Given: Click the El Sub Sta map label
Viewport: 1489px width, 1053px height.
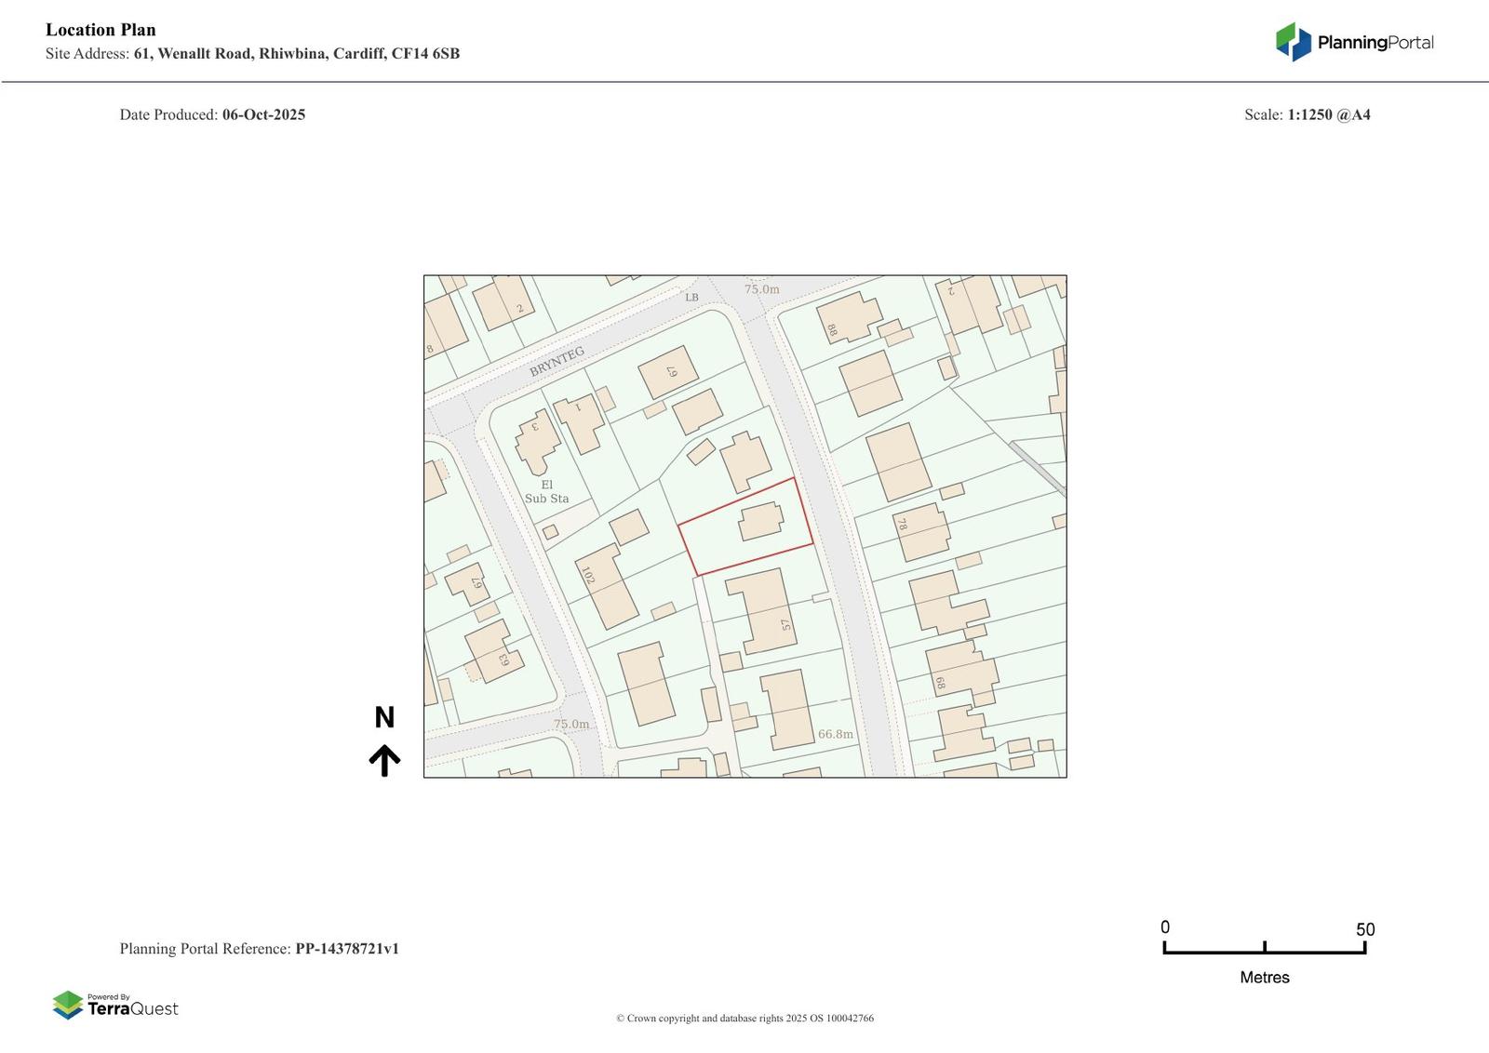Looking at the screenshot, I should (x=546, y=492).
